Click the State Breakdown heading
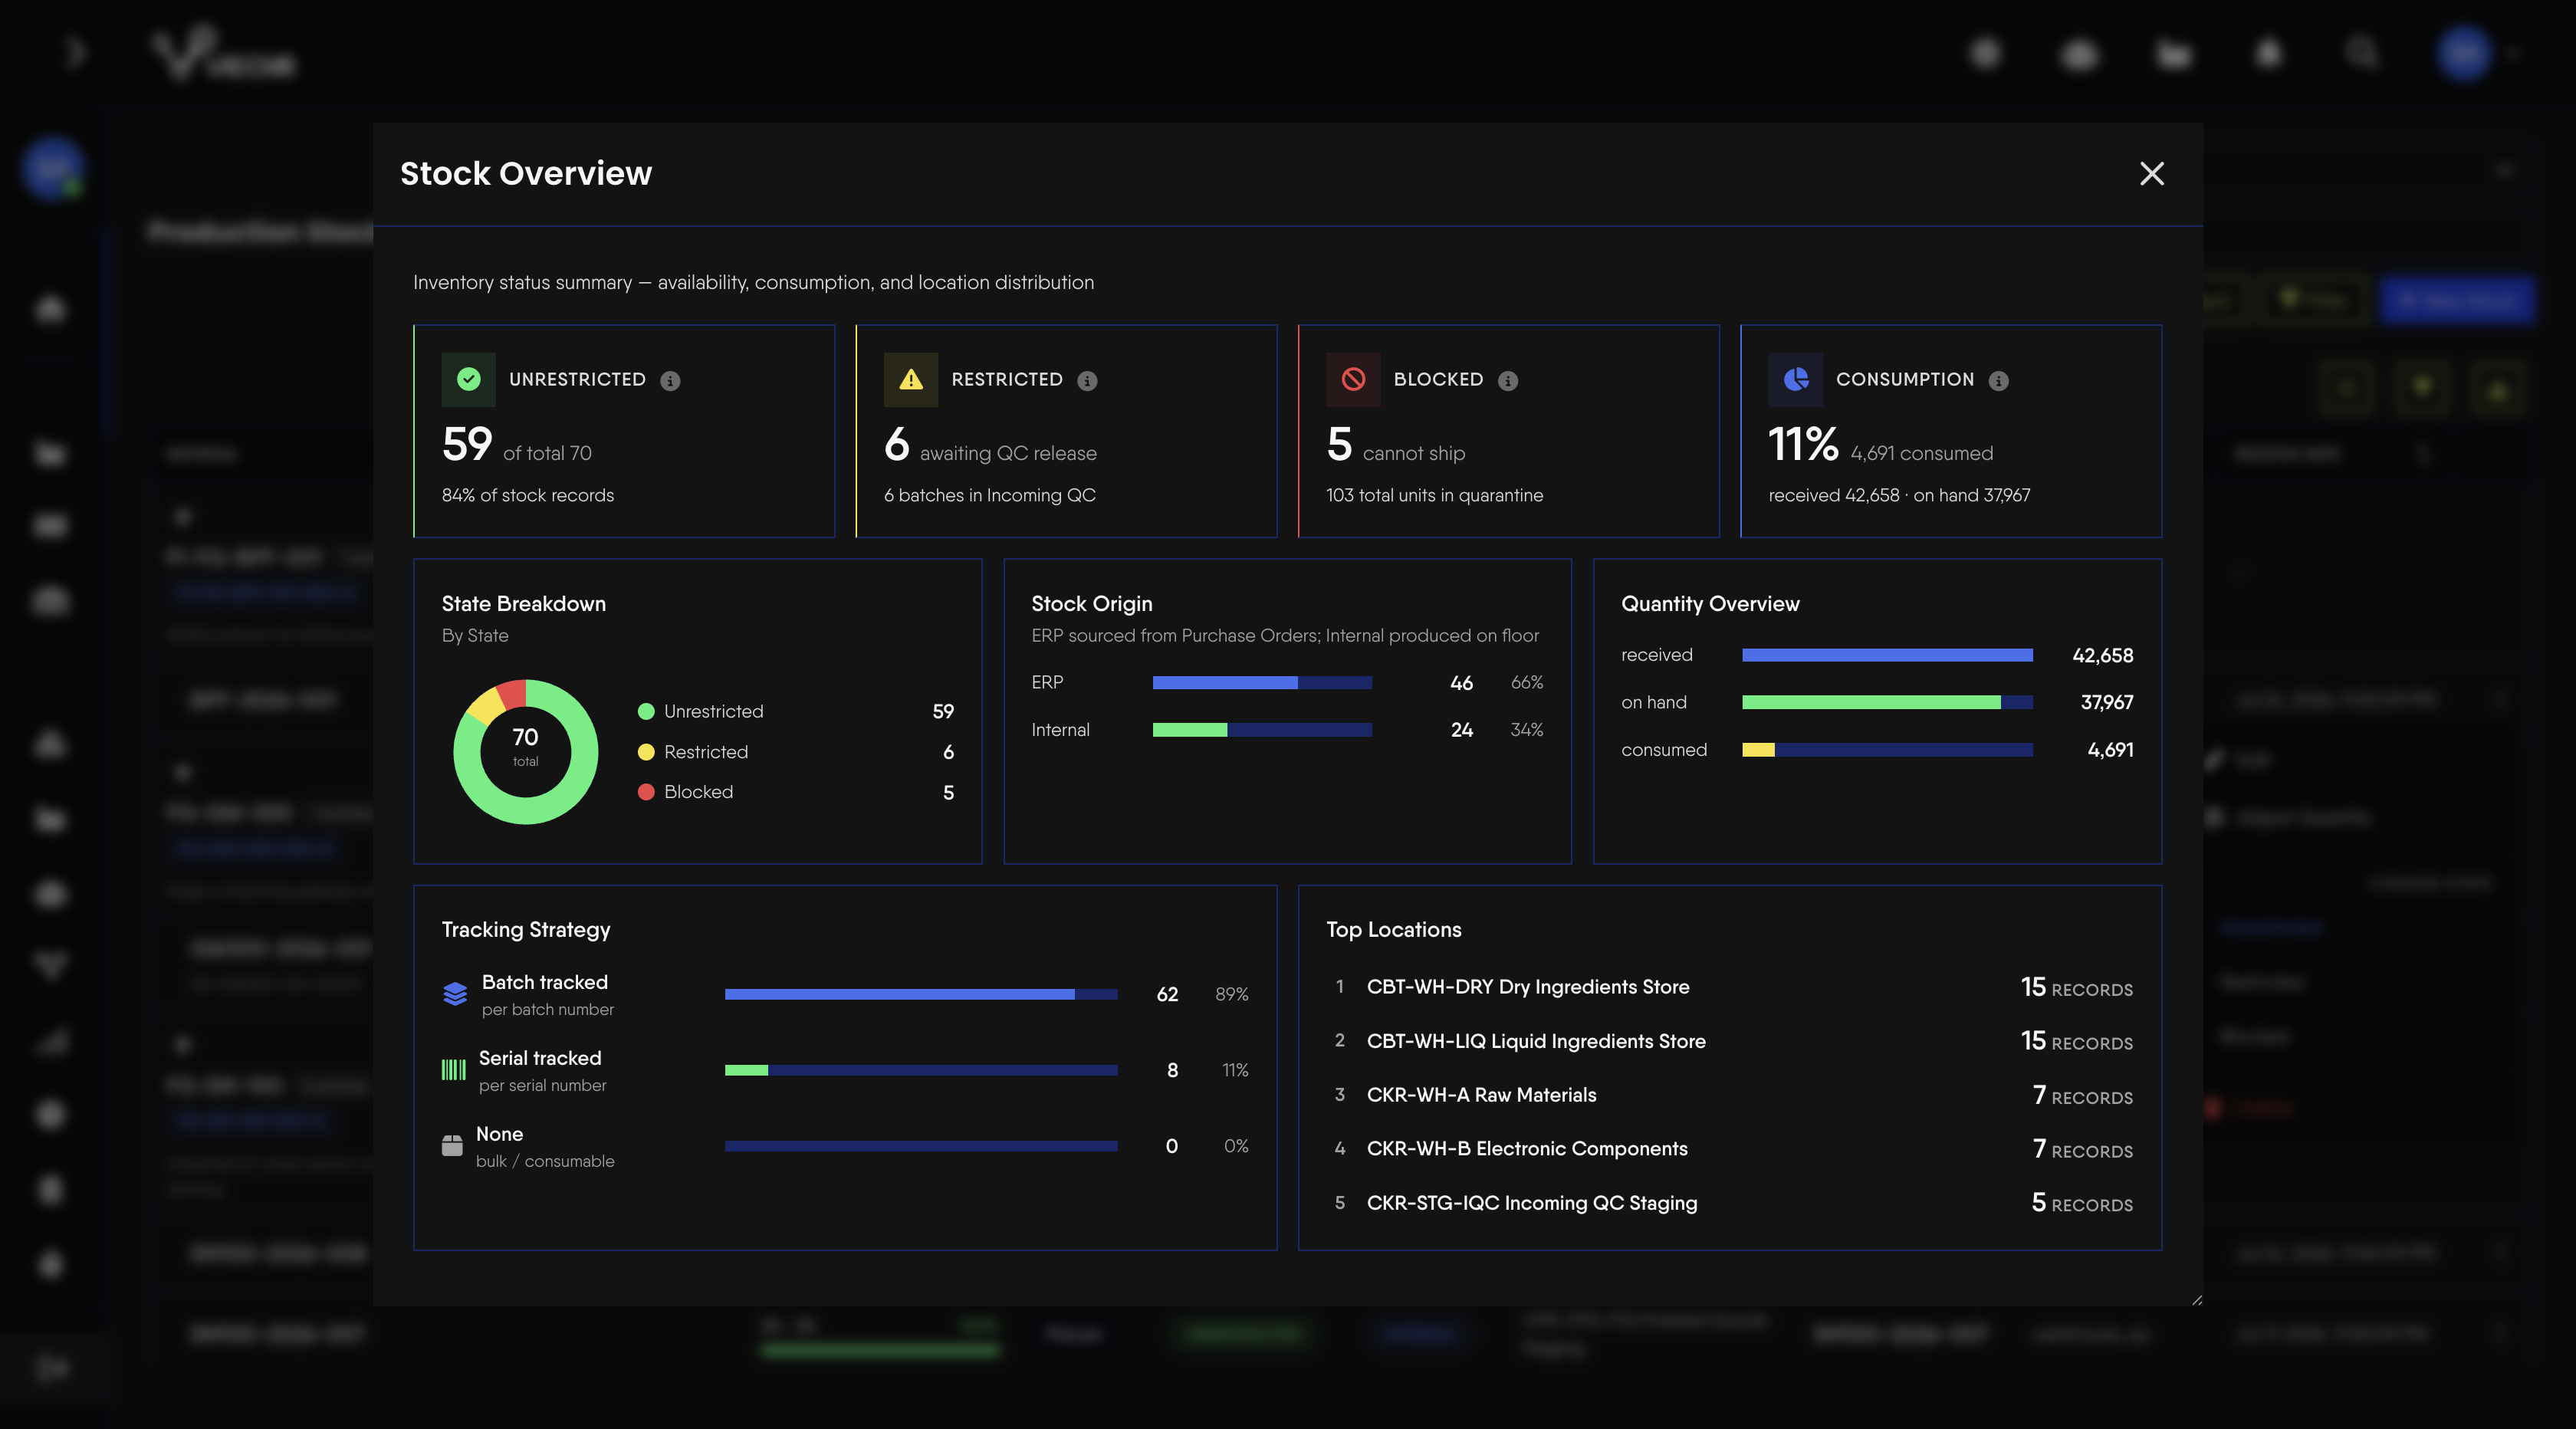The height and width of the screenshot is (1429, 2576). click(x=524, y=604)
